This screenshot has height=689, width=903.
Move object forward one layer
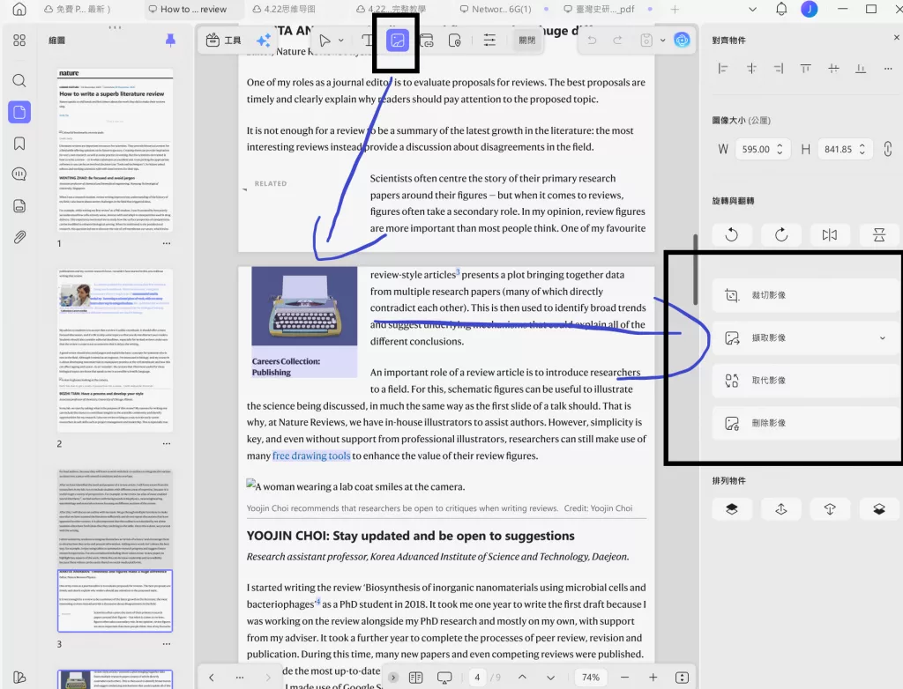point(781,509)
